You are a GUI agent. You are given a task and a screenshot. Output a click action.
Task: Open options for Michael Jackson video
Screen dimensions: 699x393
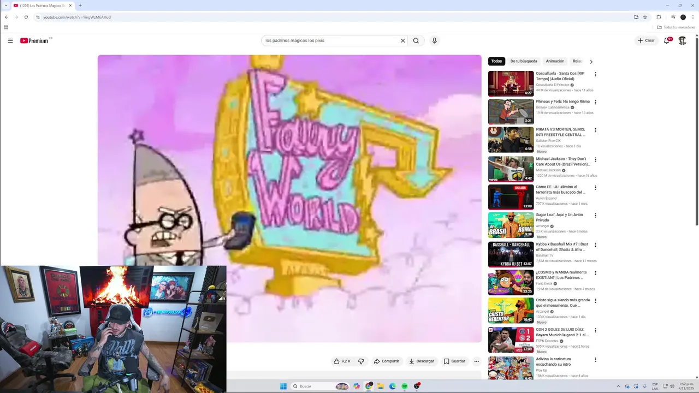[x=595, y=159]
